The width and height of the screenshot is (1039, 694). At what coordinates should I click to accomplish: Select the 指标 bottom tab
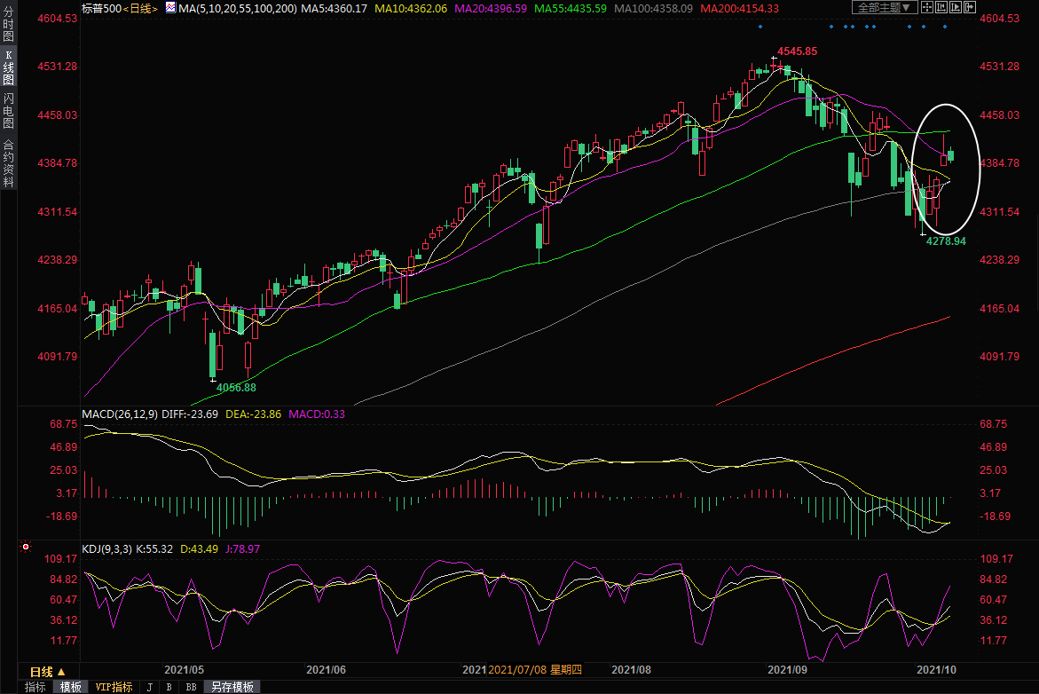pos(35,687)
